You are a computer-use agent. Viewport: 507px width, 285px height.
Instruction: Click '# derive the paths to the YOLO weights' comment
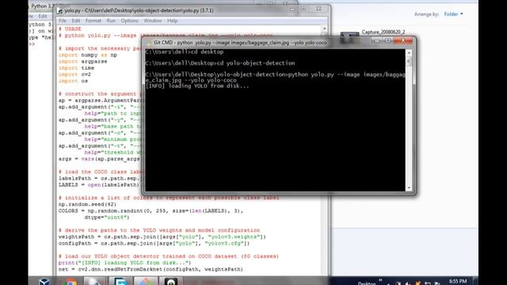159,230
